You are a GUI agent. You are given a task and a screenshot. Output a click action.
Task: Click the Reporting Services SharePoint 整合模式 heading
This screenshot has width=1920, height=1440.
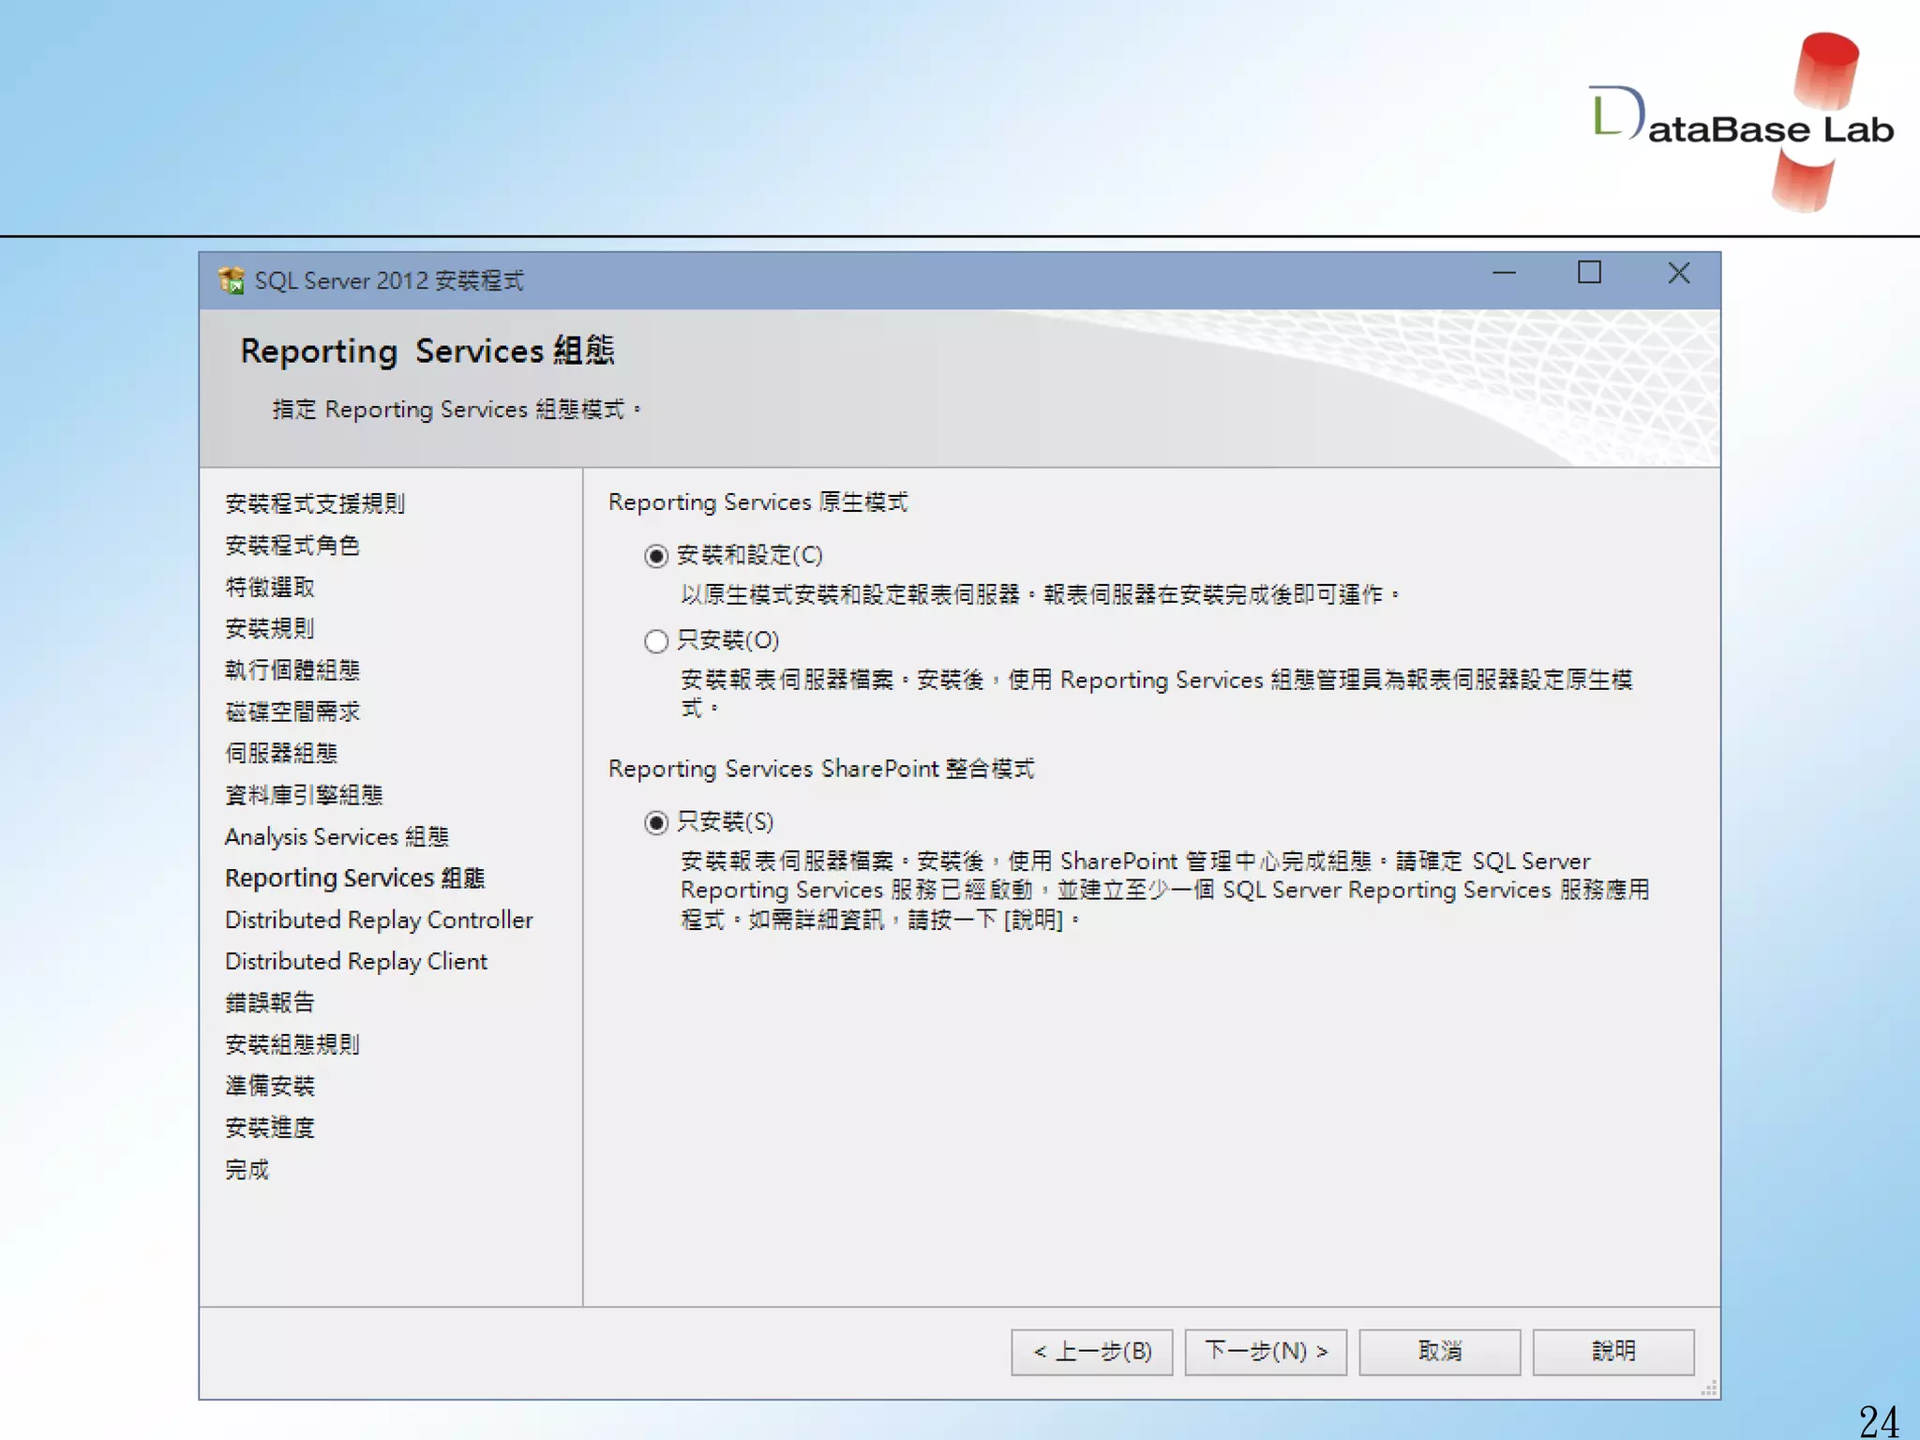pyautogui.click(x=821, y=769)
